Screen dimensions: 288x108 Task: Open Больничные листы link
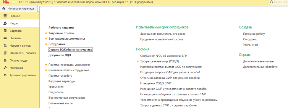click(x=61, y=103)
